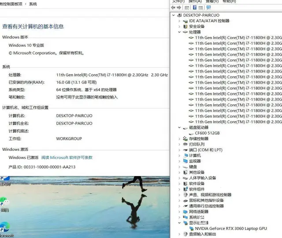The height and width of the screenshot is (238, 282).
Task: Click the product ID '00331-10000-00001-AA213'
Action: coord(49,167)
